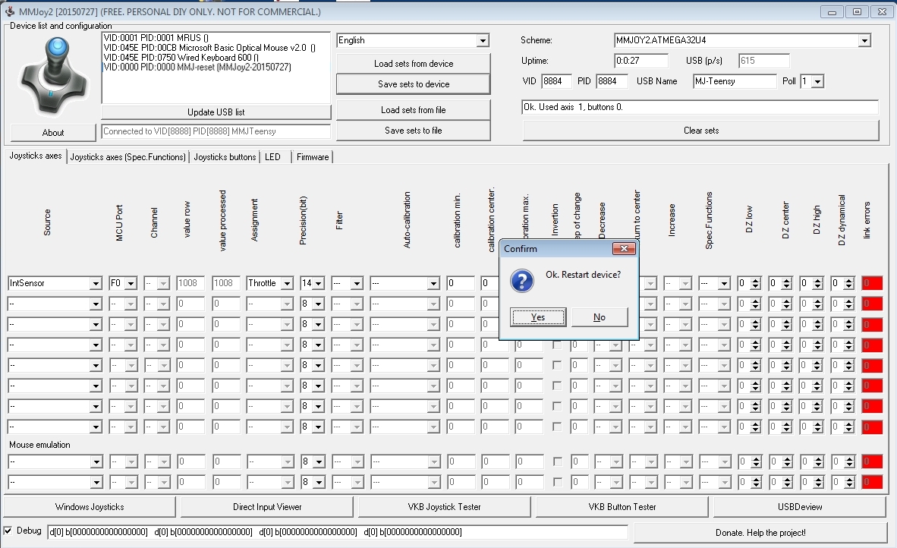Toggle Inversion checkbox in second mouse emulation row

tap(558, 482)
